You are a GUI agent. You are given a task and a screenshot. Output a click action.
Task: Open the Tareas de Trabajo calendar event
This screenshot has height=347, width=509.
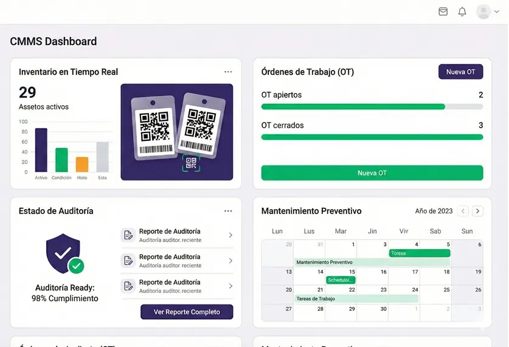[x=356, y=298]
